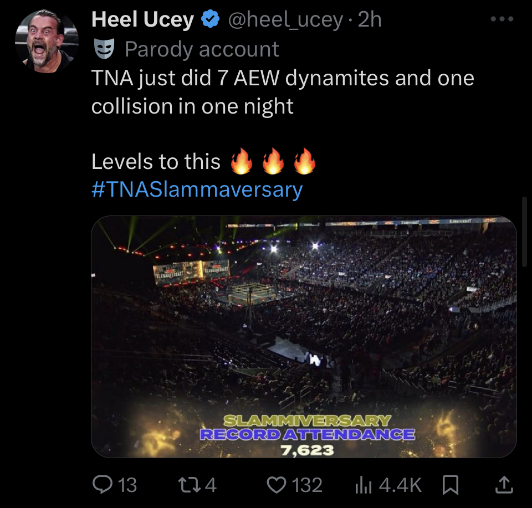Open the three-dot more options menu
Screen dimensions: 532x508
click(503, 19)
